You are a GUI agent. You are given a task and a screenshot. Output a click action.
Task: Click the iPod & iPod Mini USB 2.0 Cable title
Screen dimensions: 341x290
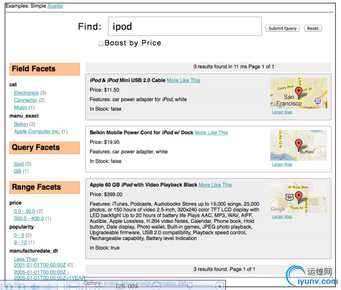(128, 80)
